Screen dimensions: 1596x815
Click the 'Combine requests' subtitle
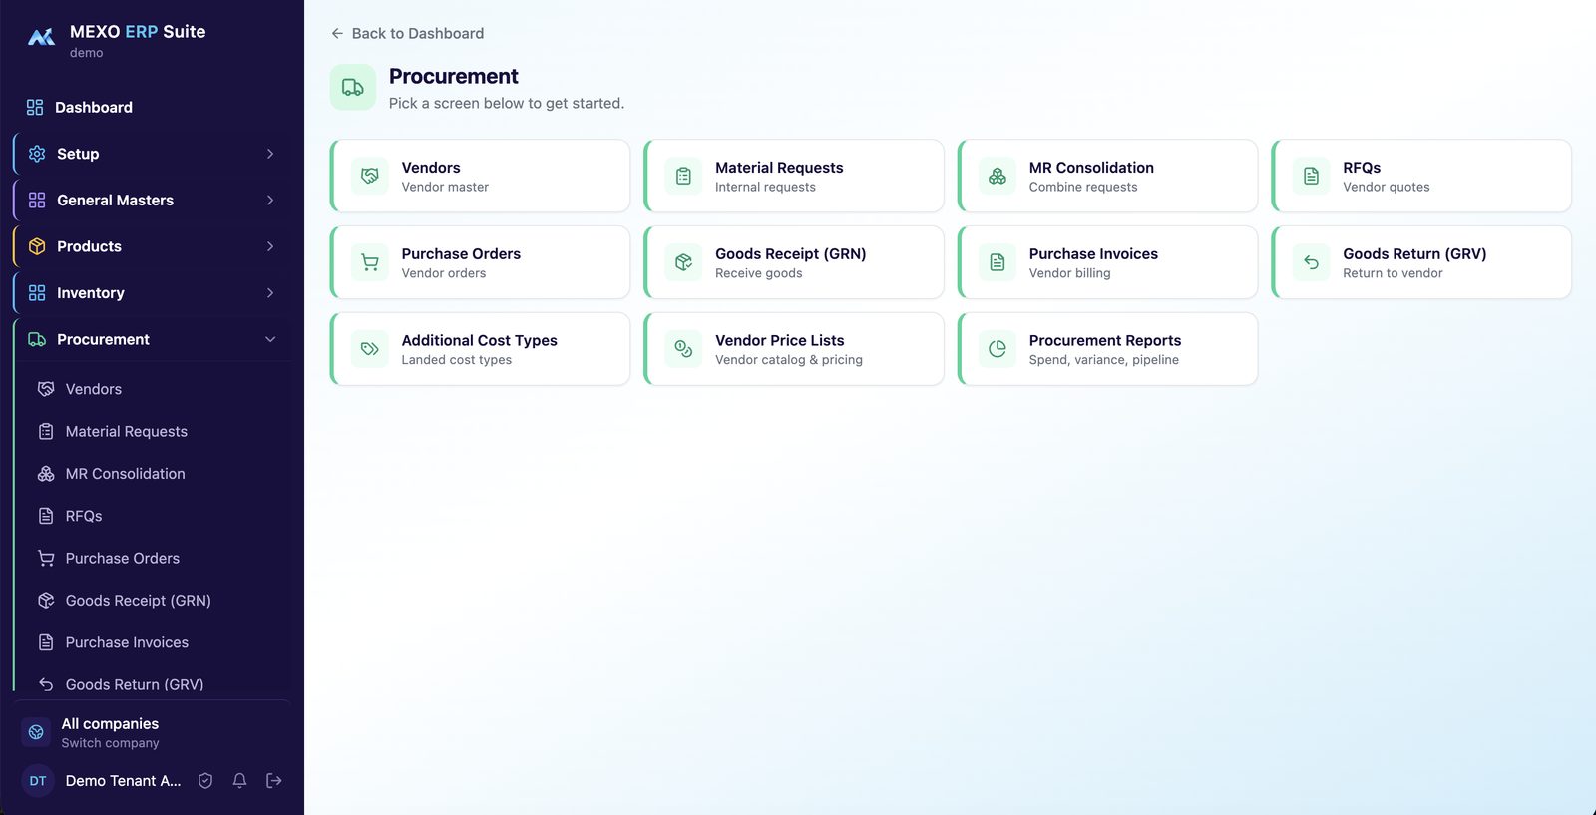1082,187
